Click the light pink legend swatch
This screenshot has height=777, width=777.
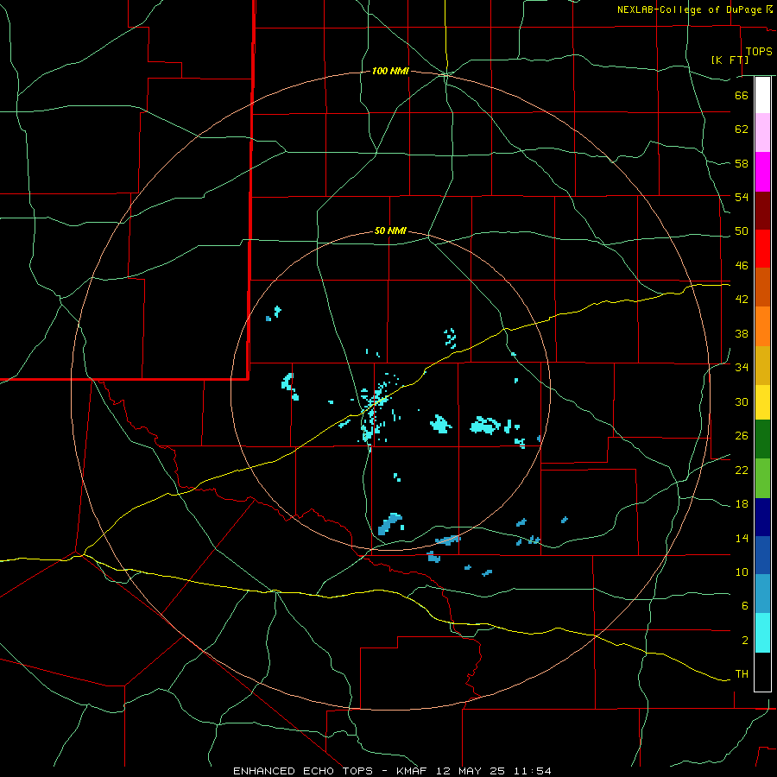[762, 133]
